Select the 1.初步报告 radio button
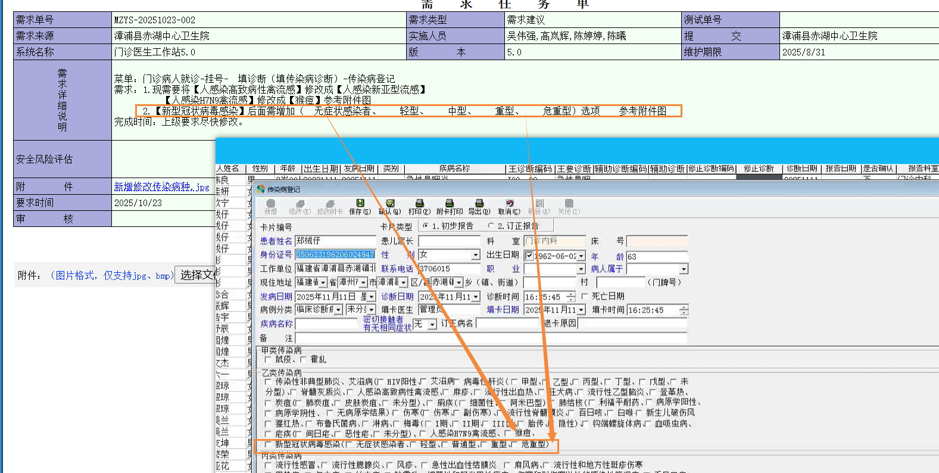The width and height of the screenshot is (939, 473). tap(426, 226)
